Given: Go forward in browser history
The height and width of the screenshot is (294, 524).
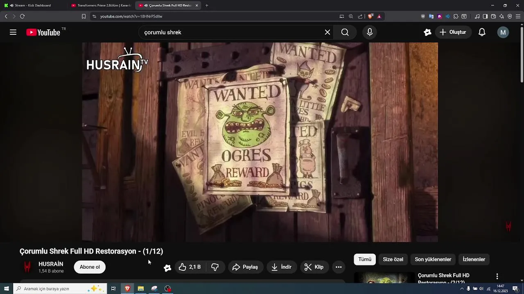Looking at the screenshot, I should click(x=14, y=16).
